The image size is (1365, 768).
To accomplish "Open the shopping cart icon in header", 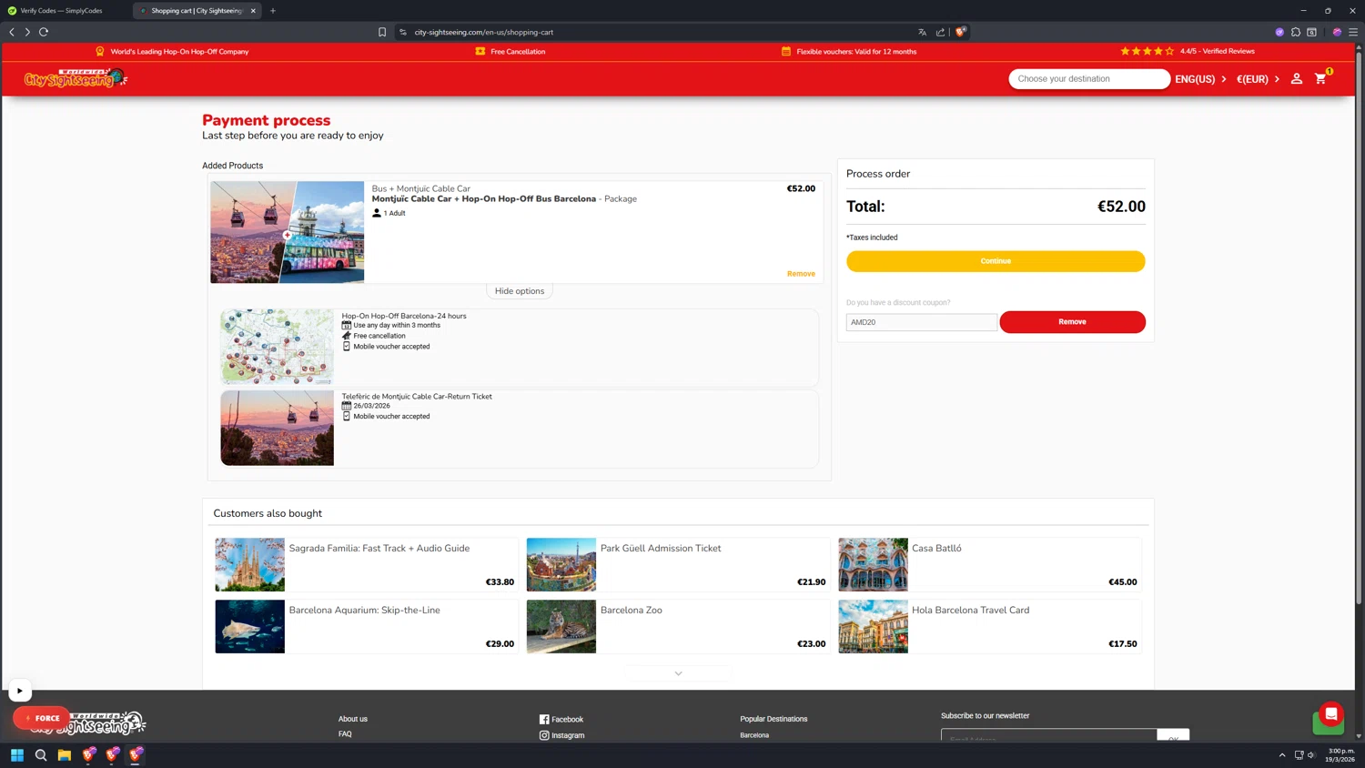I will [x=1321, y=78].
